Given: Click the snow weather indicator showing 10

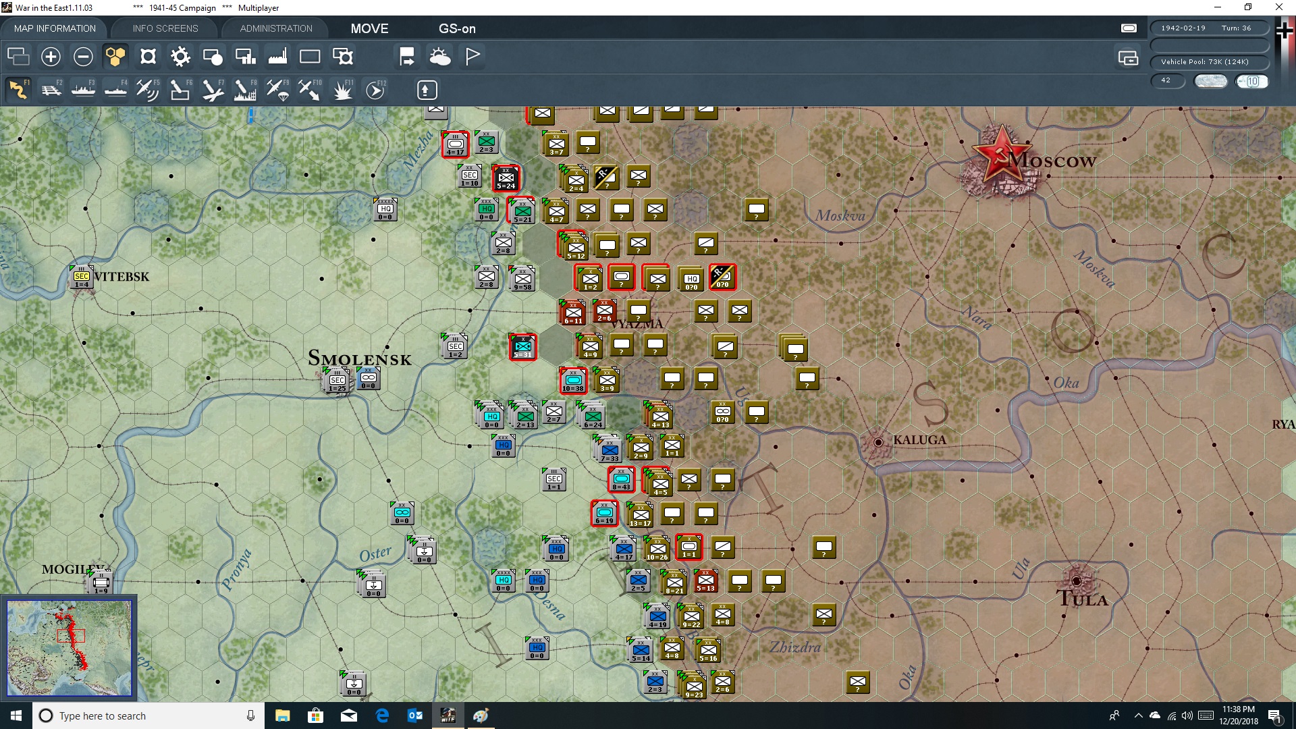Looking at the screenshot, I should point(1252,81).
